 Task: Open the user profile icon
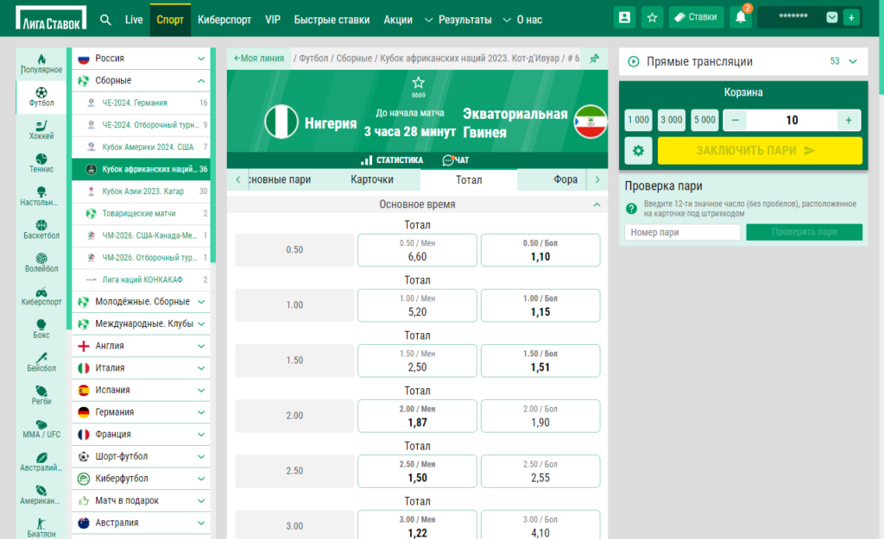(625, 17)
